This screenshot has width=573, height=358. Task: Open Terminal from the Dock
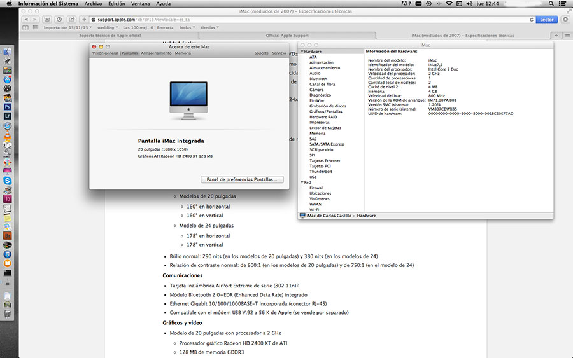tap(7, 273)
